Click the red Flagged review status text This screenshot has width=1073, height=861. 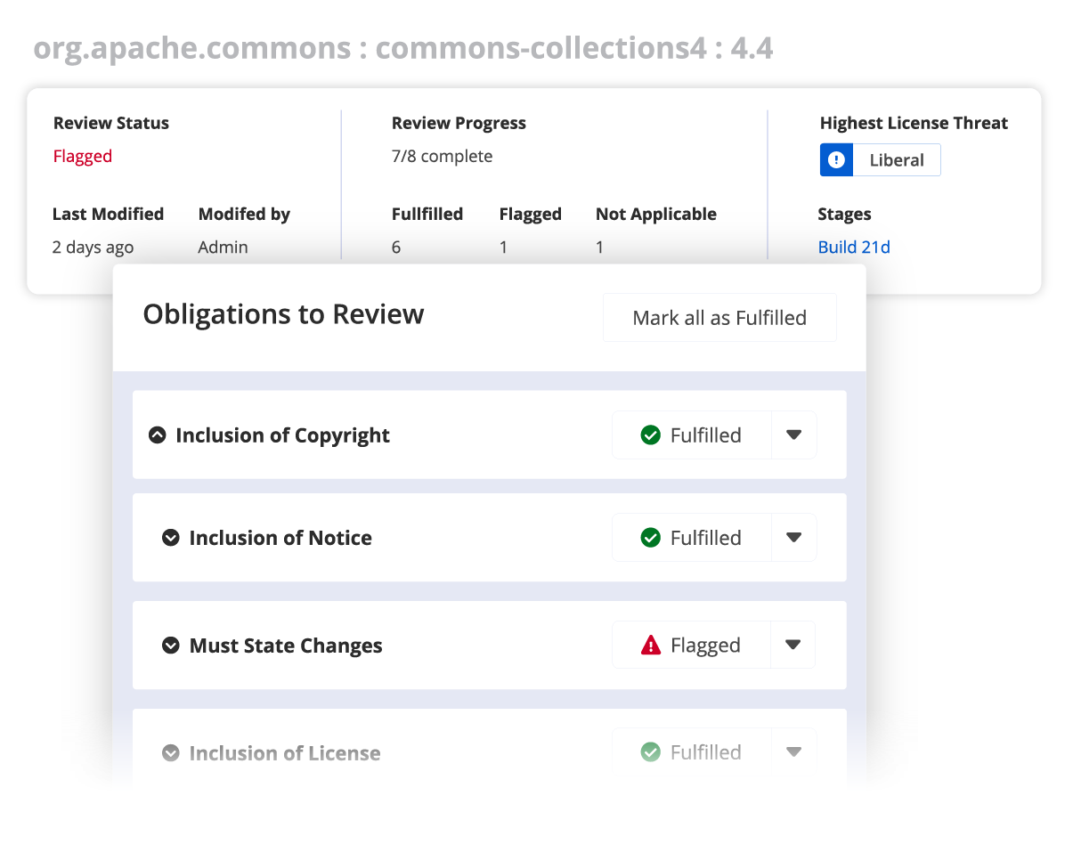click(83, 157)
